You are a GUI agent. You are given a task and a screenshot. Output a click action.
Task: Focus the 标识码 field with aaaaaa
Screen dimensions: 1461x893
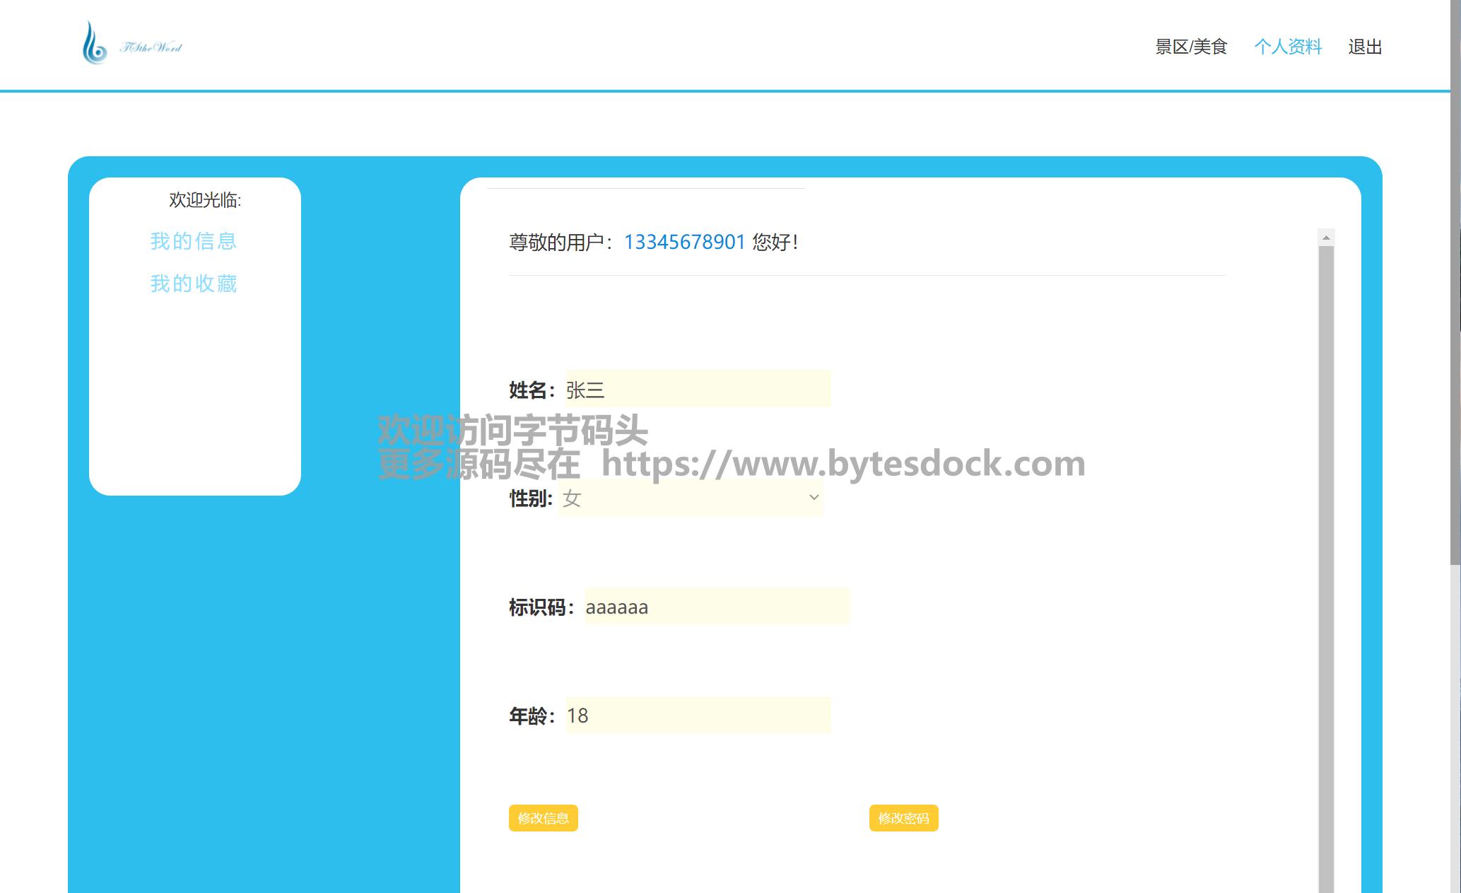[716, 607]
